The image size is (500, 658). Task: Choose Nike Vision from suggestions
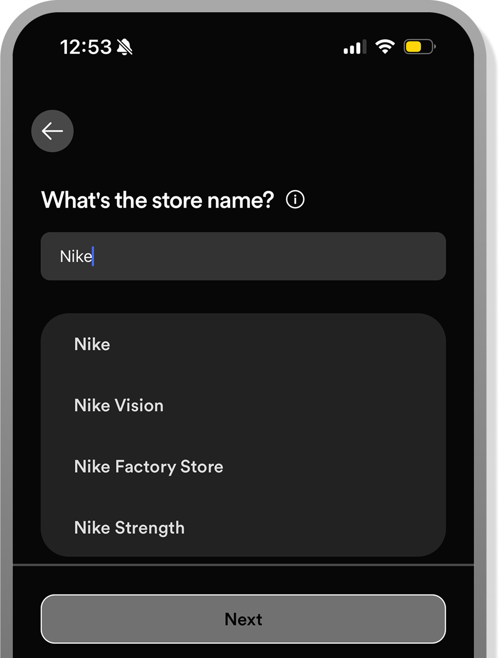click(x=119, y=406)
